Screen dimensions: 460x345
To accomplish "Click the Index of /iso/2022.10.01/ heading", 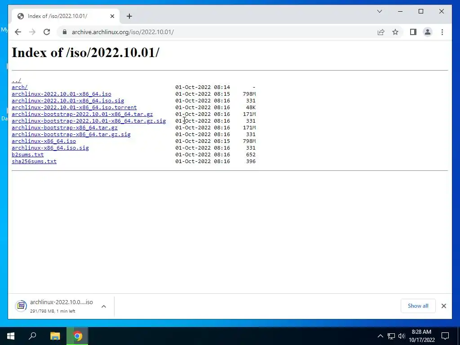I will 85,53.
